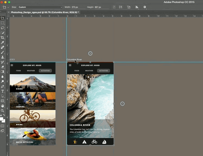Select the Photoshop_Design_zgee.psd document tab
The image size is (203, 156).
click(45, 12)
